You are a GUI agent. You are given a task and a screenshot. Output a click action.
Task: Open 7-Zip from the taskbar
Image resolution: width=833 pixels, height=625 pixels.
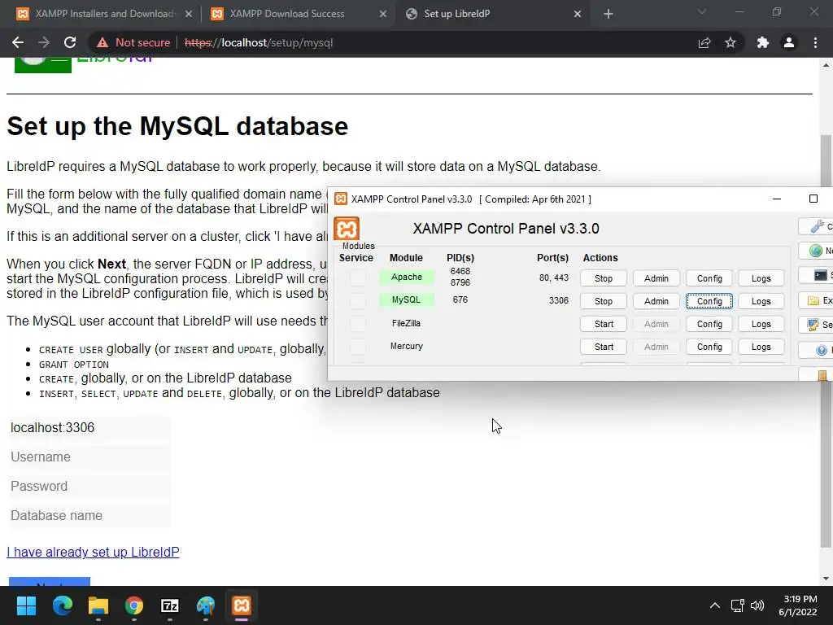click(x=170, y=605)
